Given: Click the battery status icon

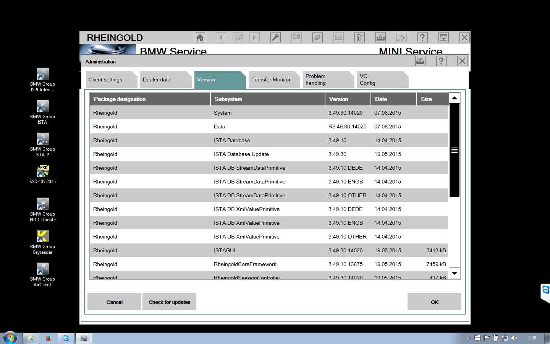Looking at the screenshot, I should tap(359, 37).
